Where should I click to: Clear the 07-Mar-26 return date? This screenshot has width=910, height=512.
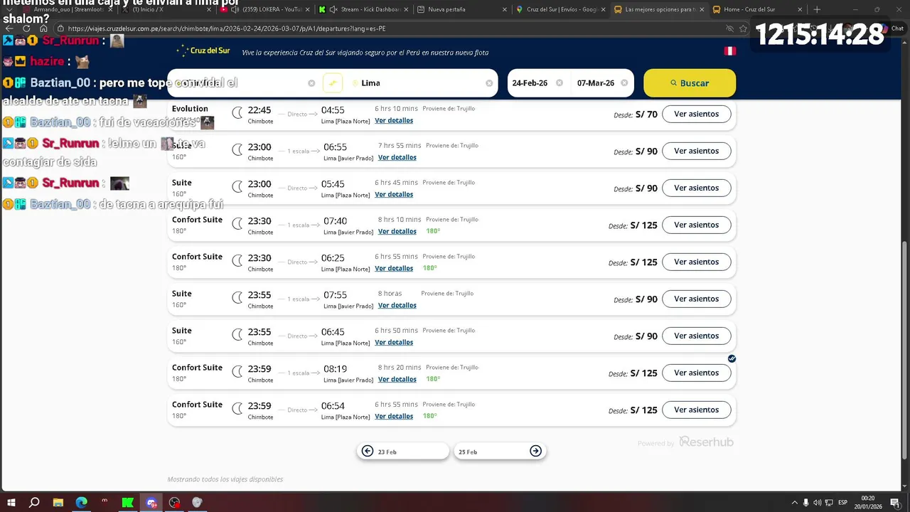(x=624, y=83)
